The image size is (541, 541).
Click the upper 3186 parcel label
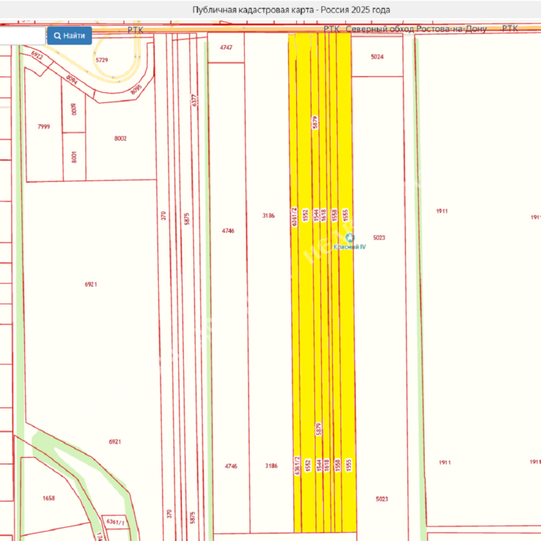click(x=268, y=216)
